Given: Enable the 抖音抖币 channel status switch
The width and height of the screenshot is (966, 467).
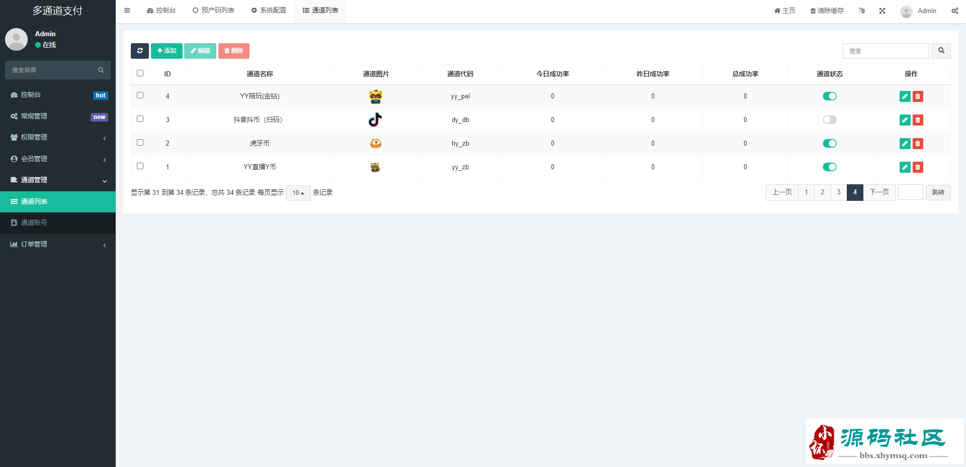Looking at the screenshot, I should (829, 120).
